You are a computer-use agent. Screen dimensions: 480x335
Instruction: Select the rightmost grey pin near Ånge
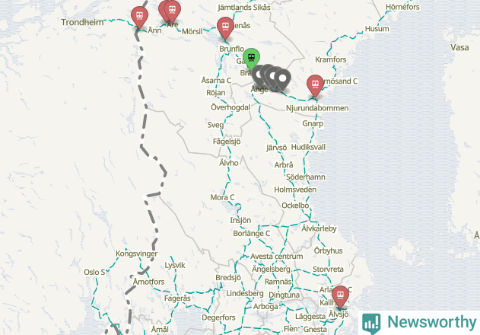[282, 80]
